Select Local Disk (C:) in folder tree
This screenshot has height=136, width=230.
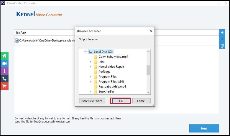pos(103,52)
